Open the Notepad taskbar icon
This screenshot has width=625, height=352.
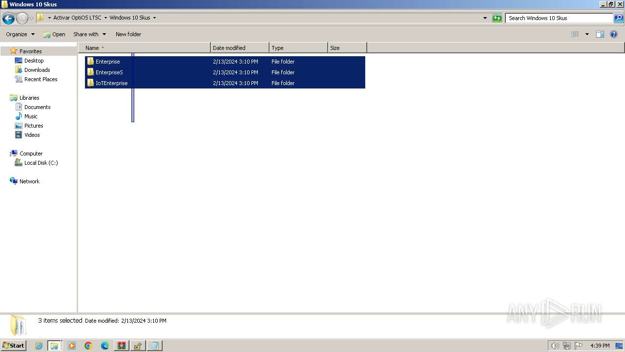(154, 346)
